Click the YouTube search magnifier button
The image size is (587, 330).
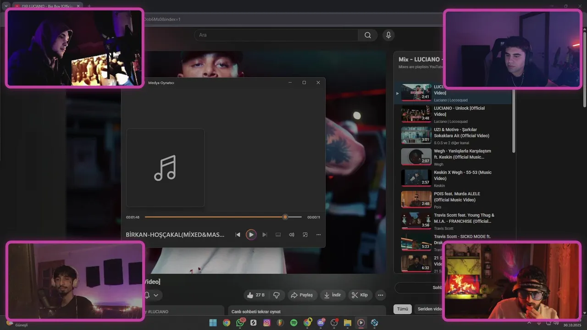pyautogui.click(x=368, y=35)
